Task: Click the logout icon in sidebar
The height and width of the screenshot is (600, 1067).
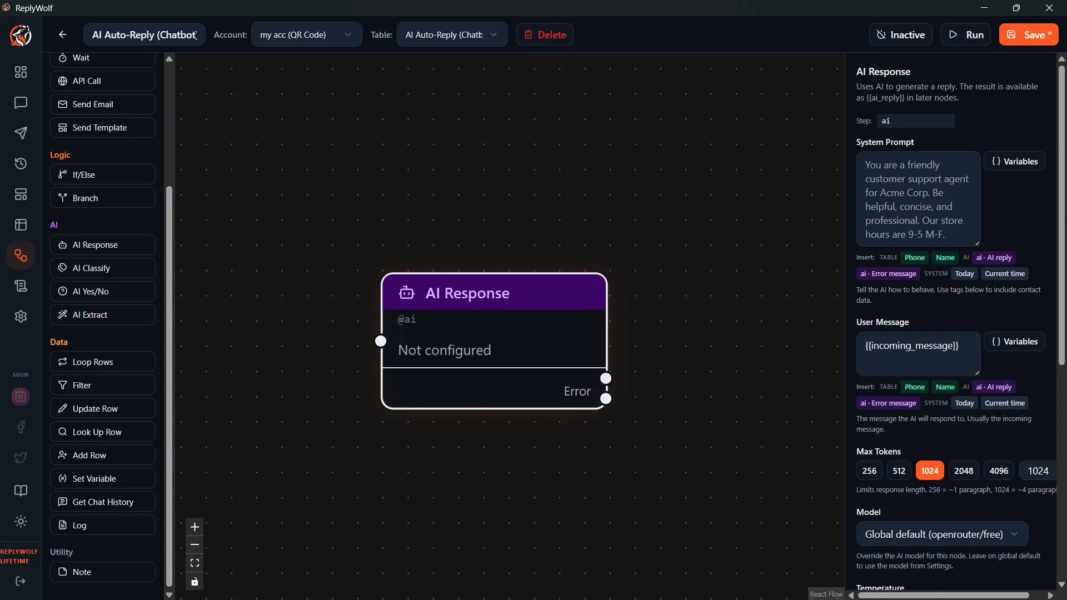Action: click(x=21, y=581)
